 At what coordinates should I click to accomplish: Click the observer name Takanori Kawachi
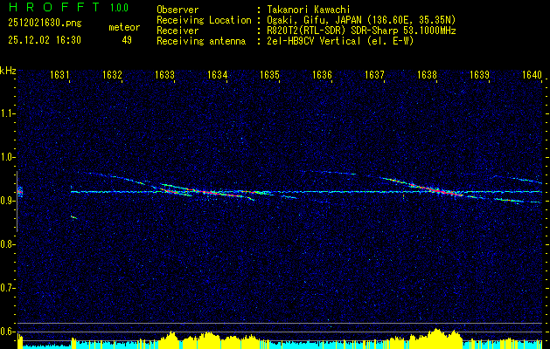310,10
